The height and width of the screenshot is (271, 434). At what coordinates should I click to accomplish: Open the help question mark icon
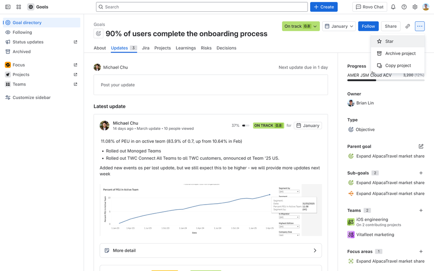point(404,7)
